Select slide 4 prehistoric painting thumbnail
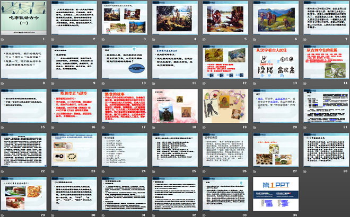Image resolution: width=350 pixels, height=217 pixels. point(175,18)
